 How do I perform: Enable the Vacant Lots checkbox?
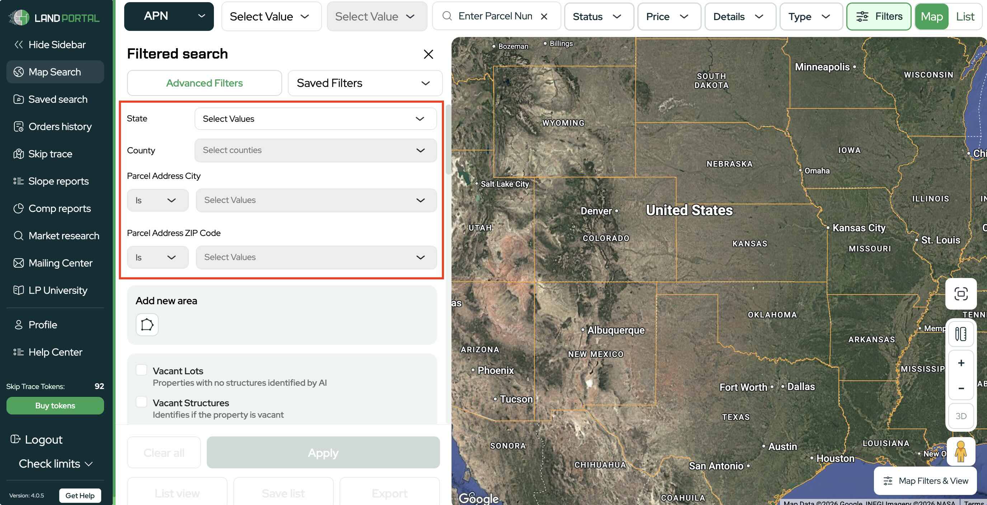[141, 370]
